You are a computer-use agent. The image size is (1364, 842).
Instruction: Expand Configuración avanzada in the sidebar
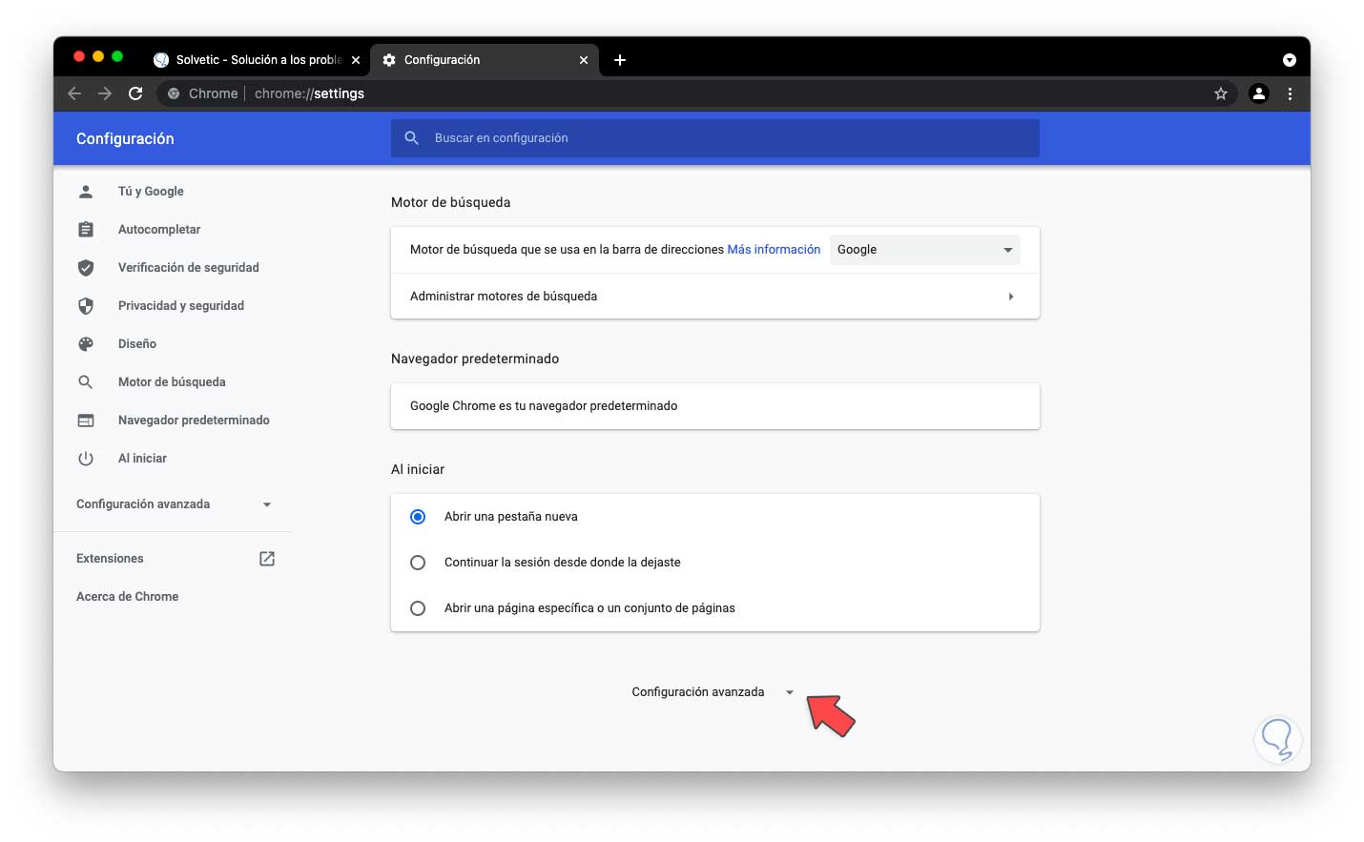tap(174, 504)
